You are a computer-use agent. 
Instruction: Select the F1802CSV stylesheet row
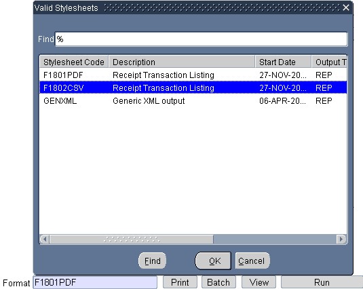[x=193, y=88]
